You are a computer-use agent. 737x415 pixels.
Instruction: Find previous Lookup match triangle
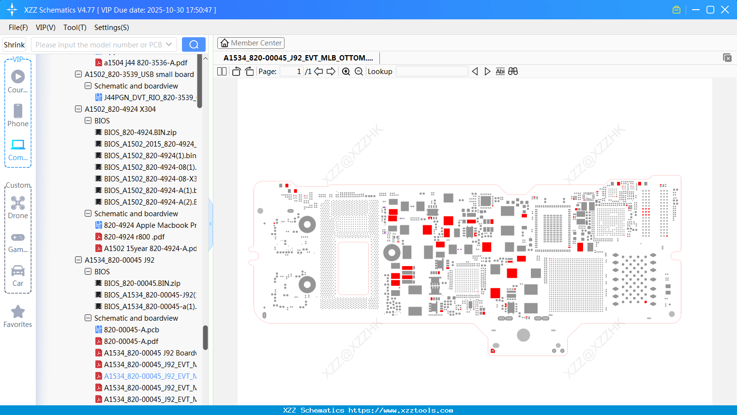click(475, 72)
